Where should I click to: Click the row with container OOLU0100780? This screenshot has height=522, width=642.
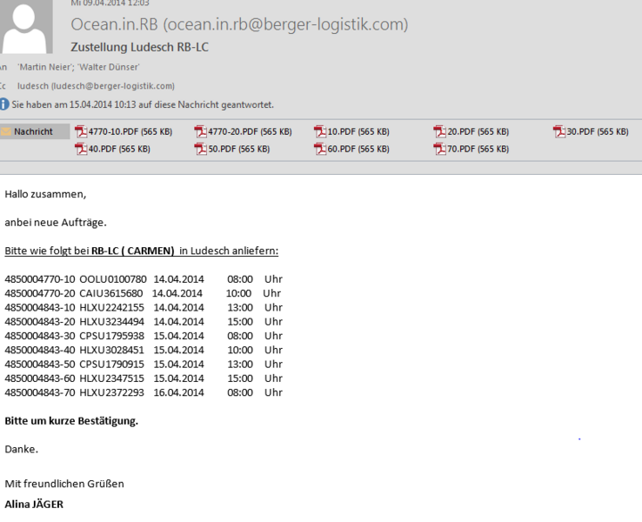(x=144, y=279)
